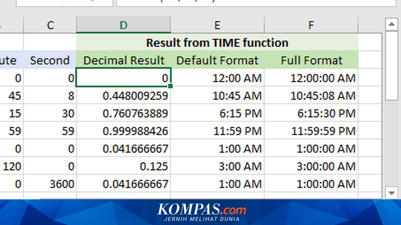Click the Minute cell with value 45
Image resolution: width=401 pixels, height=225 pixels.
pyautogui.click(x=12, y=96)
